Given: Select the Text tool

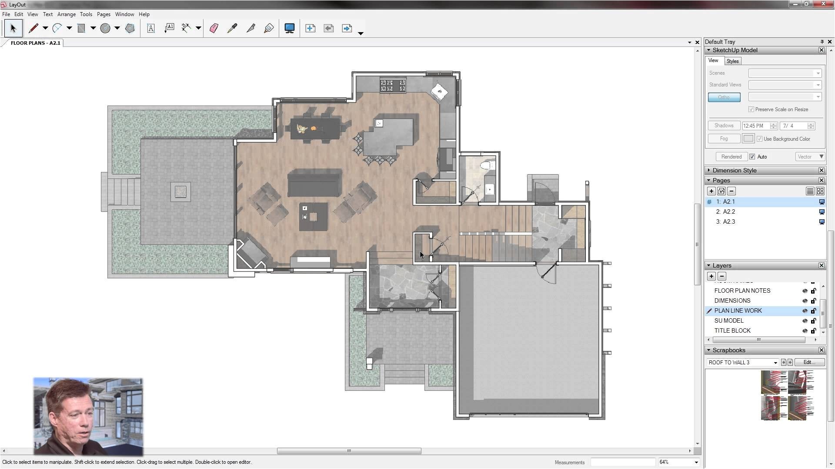Looking at the screenshot, I should pos(150,28).
